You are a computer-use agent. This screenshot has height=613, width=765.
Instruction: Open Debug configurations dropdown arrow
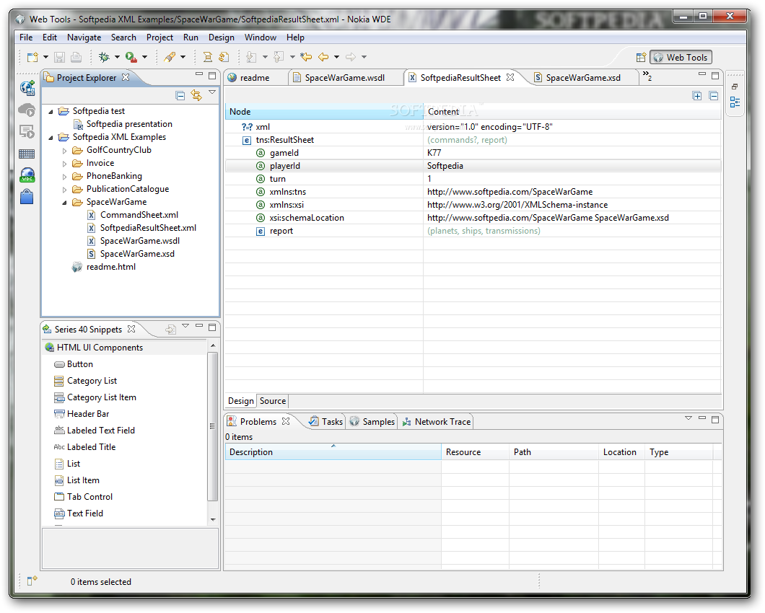click(117, 57)
